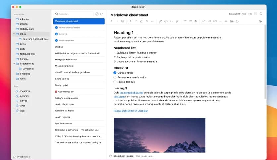Insert a hyperlink with the link icon
277x160 pixels.
[160, 21]
